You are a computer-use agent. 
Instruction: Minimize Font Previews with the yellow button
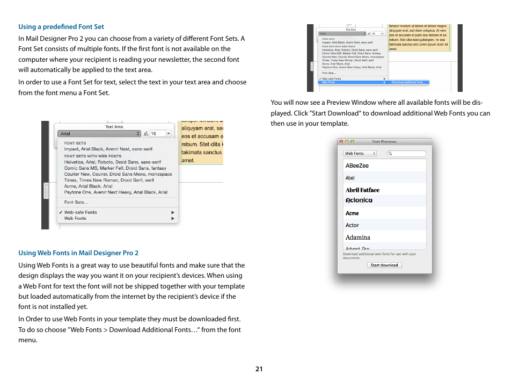point(347,141)
